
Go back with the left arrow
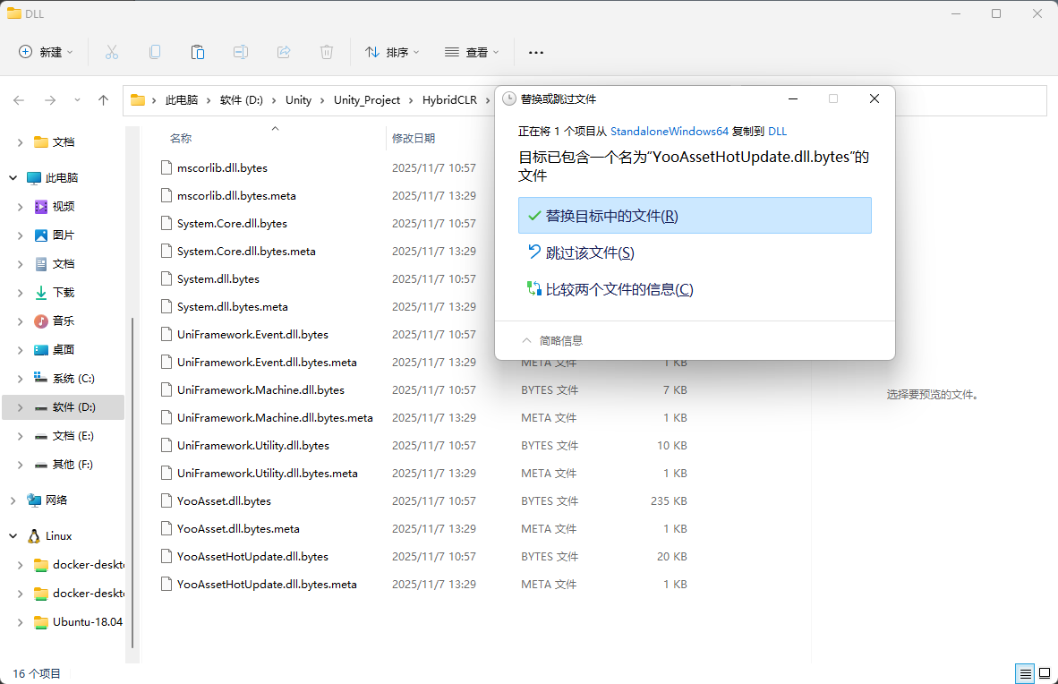[x=19, y=100]
